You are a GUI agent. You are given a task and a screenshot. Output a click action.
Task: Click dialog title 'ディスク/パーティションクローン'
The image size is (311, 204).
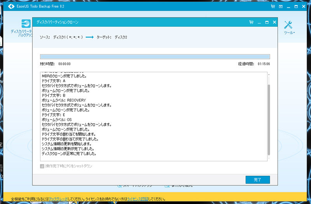(57, 22)
